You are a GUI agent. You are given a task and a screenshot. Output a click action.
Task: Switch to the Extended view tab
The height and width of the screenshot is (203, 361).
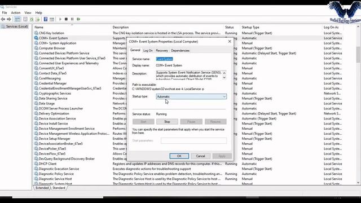point(42,188)
